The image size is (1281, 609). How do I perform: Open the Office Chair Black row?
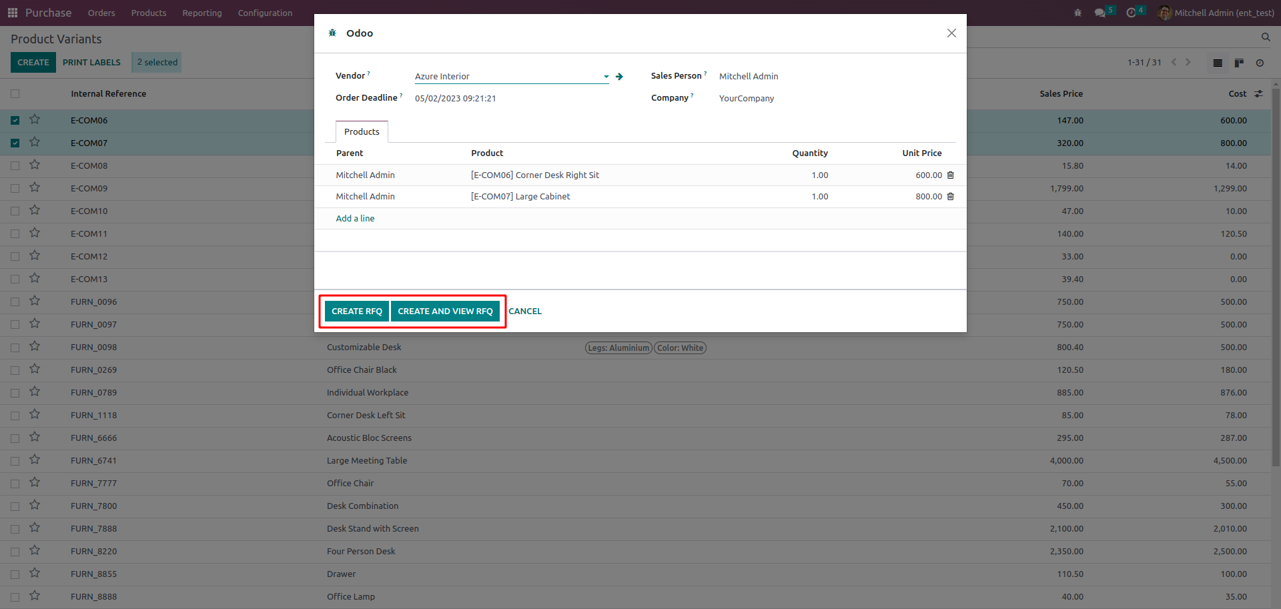point(636,370)
